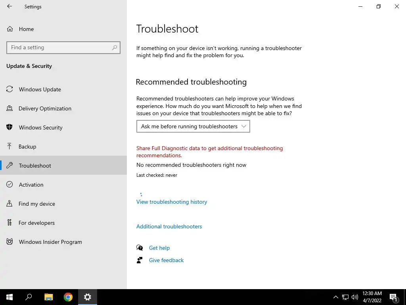Click the Share Full Diagnostic data link
406x305 pixels.
tap(209, 152)
